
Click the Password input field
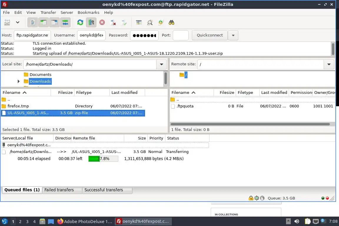coord(144,35)
